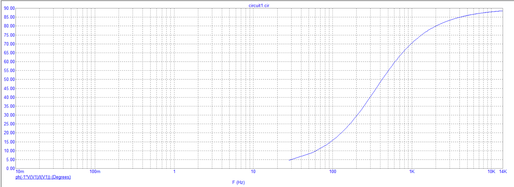The height and width of the screenshot is (187, 514).
Task: Click the 60.00 y-axis value
Action: click(9, 62)
